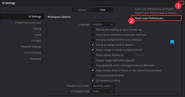
Task: Open the Control Panels category
Action: [33, 53]
